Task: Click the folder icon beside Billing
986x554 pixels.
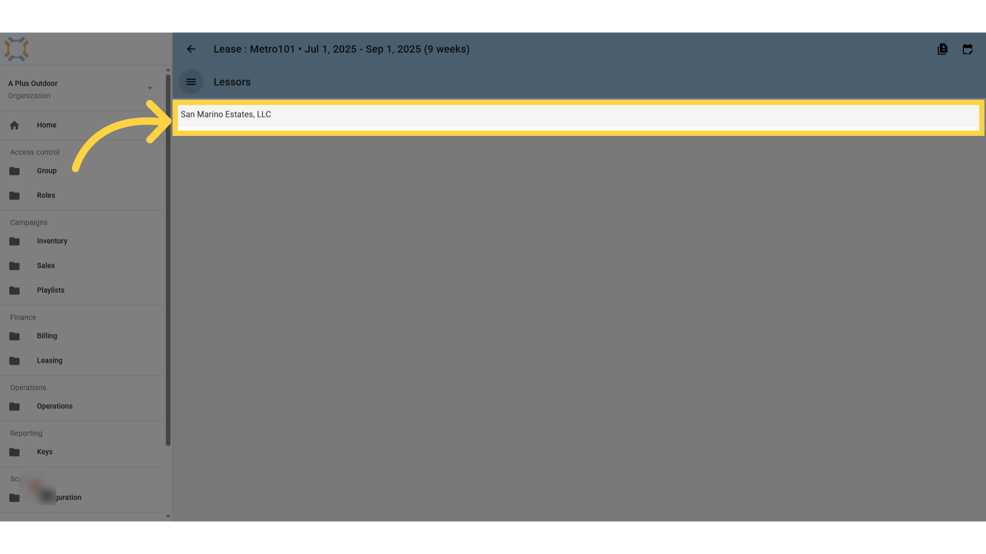Action: coord(14,336)
